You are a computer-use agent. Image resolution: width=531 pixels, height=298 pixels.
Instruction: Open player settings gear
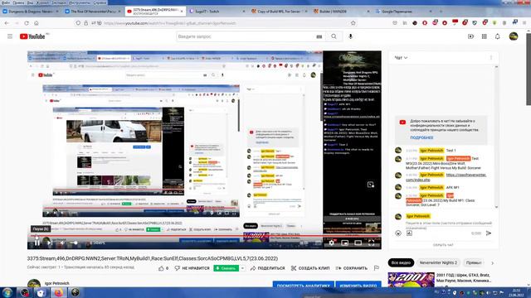click(331, 243)
